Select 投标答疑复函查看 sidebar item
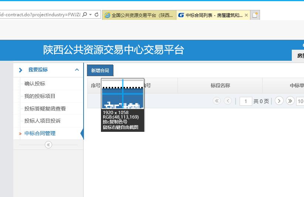Viewport: 304px width, 197px height. point(45,109)
